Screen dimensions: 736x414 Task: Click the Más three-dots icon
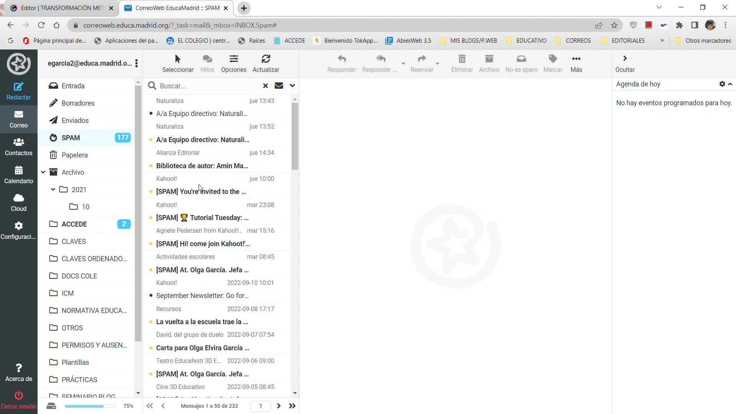point(576,59)
